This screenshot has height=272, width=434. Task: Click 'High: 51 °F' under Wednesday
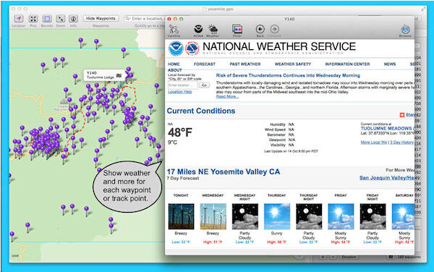[x=213, y=242]
